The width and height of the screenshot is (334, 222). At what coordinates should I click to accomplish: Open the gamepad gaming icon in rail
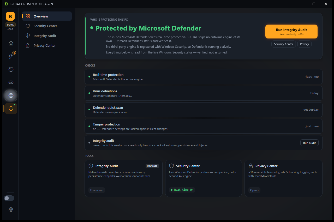click(x=11, y=82)
